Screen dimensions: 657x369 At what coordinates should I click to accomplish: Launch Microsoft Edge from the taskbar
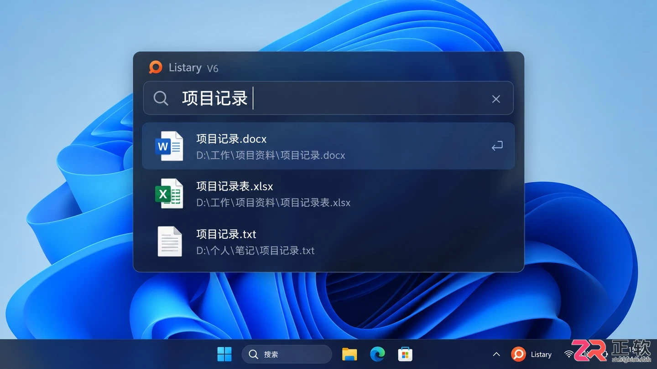(x=377, y=354)
